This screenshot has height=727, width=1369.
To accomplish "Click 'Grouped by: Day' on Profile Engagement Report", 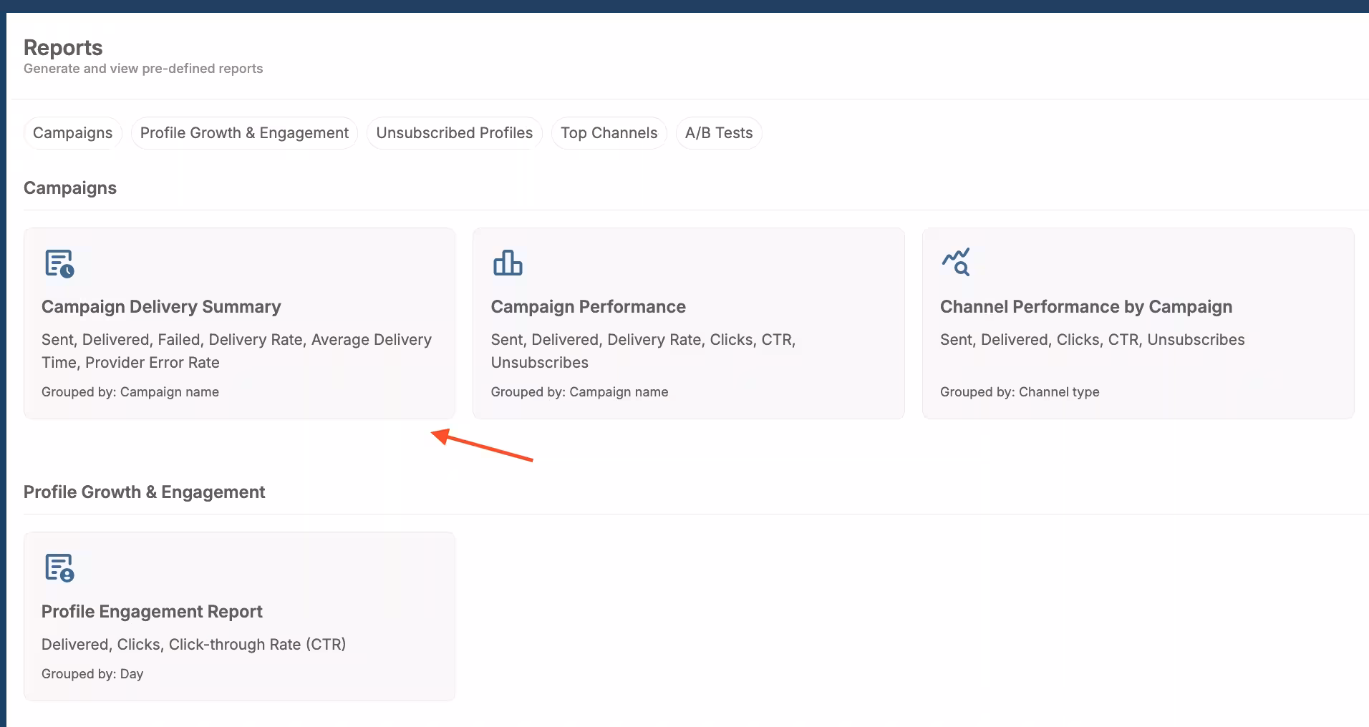I will 92,673.
